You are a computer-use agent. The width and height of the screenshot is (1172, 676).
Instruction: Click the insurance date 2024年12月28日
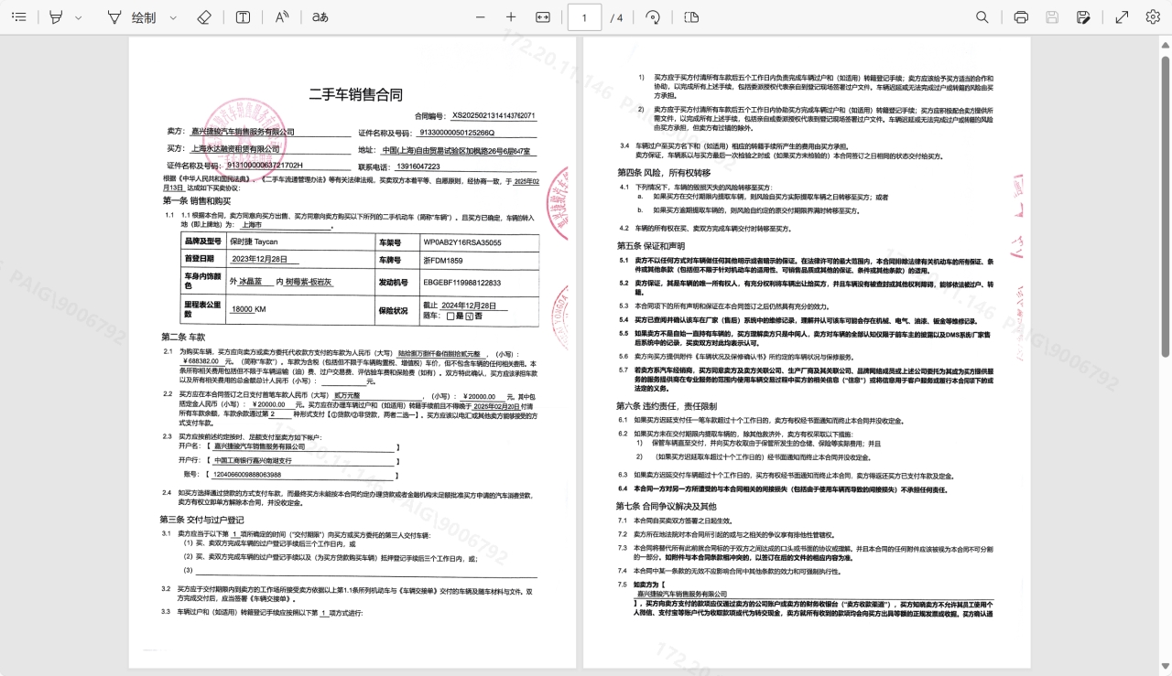coord(470,305)
